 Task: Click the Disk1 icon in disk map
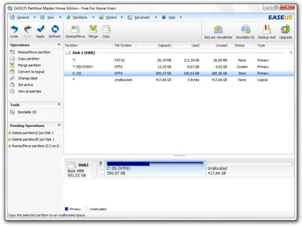pos(71,166)
